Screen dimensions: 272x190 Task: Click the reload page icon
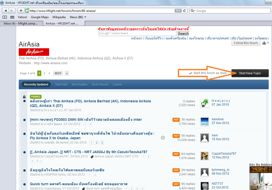184,11
